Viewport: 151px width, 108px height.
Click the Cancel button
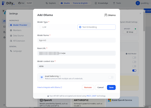pos(100,87)
